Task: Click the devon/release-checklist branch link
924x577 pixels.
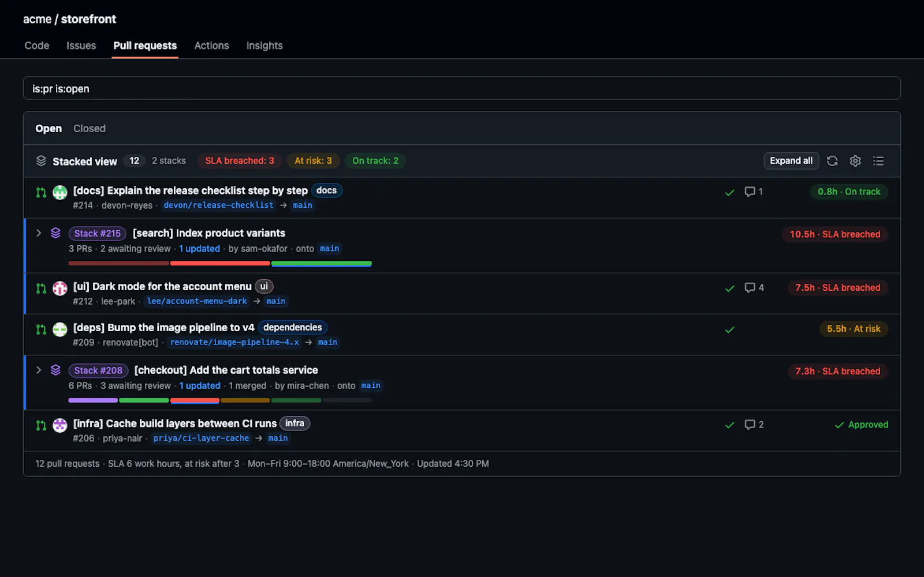Action: [x=218, y=205]
